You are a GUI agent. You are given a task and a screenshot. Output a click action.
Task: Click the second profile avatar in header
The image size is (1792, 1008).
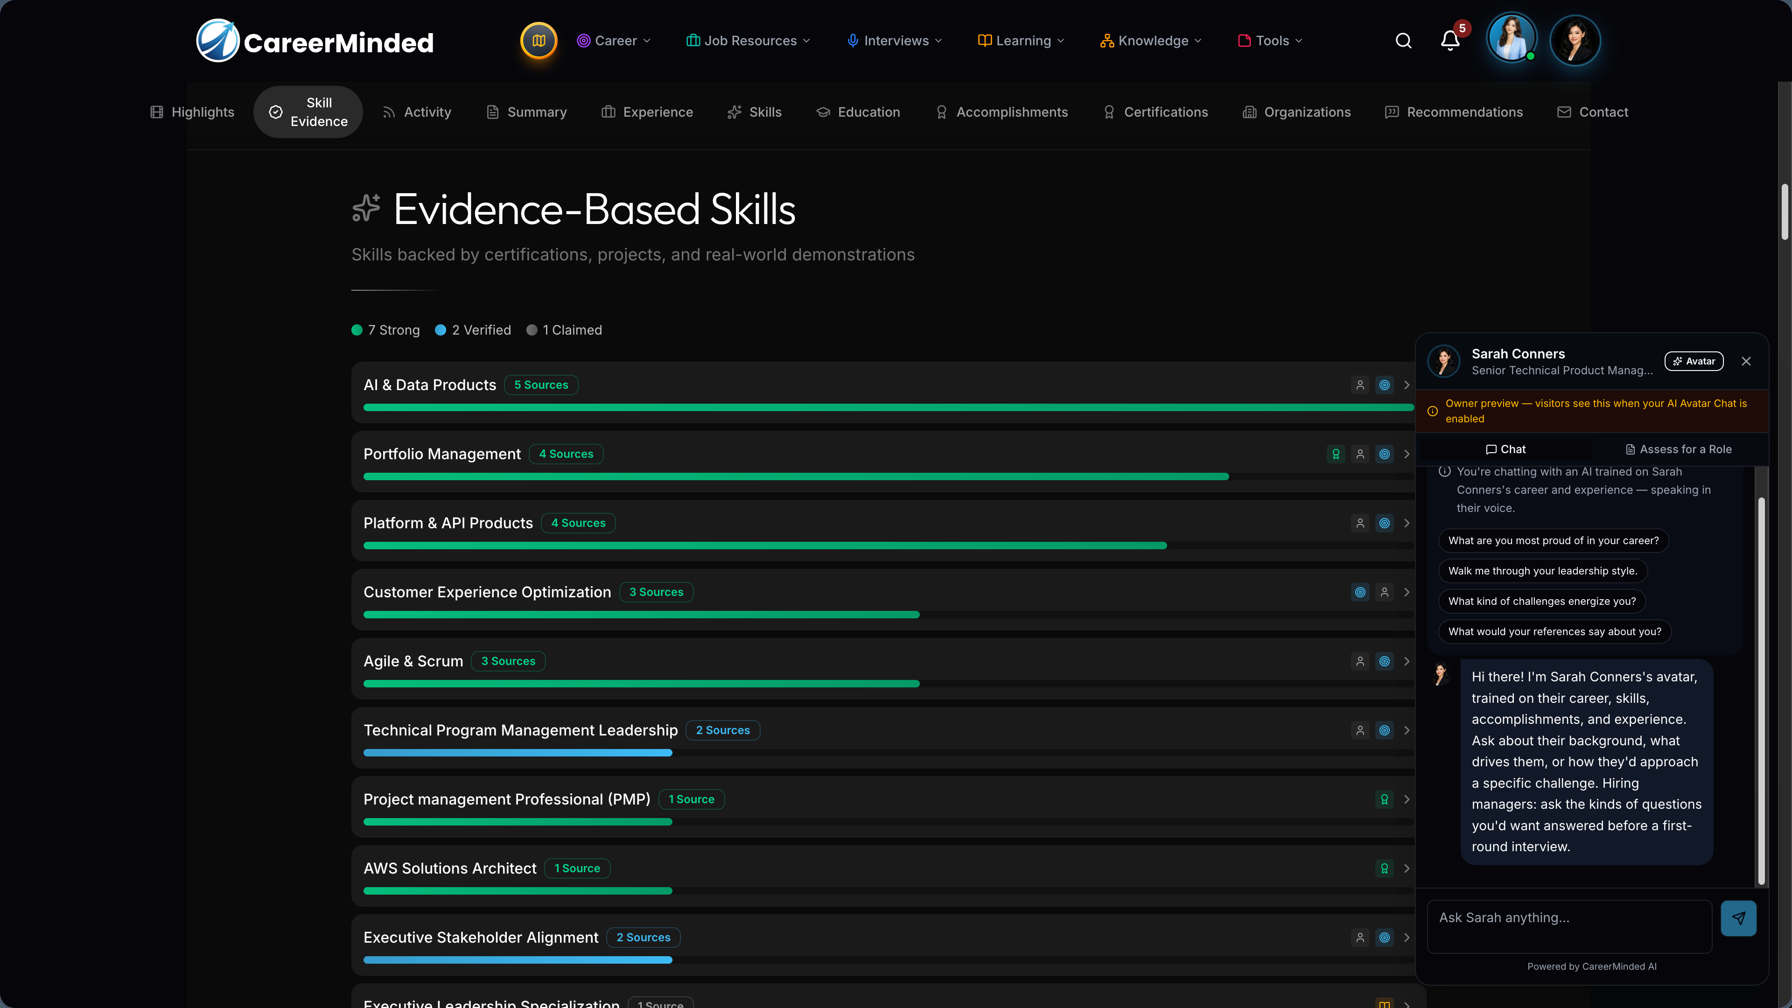(1575, 40)
